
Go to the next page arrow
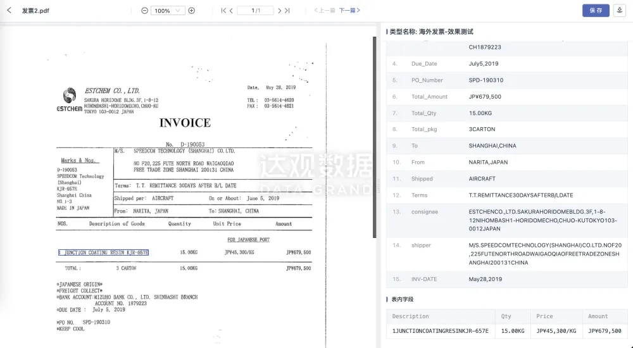point(279,11)
